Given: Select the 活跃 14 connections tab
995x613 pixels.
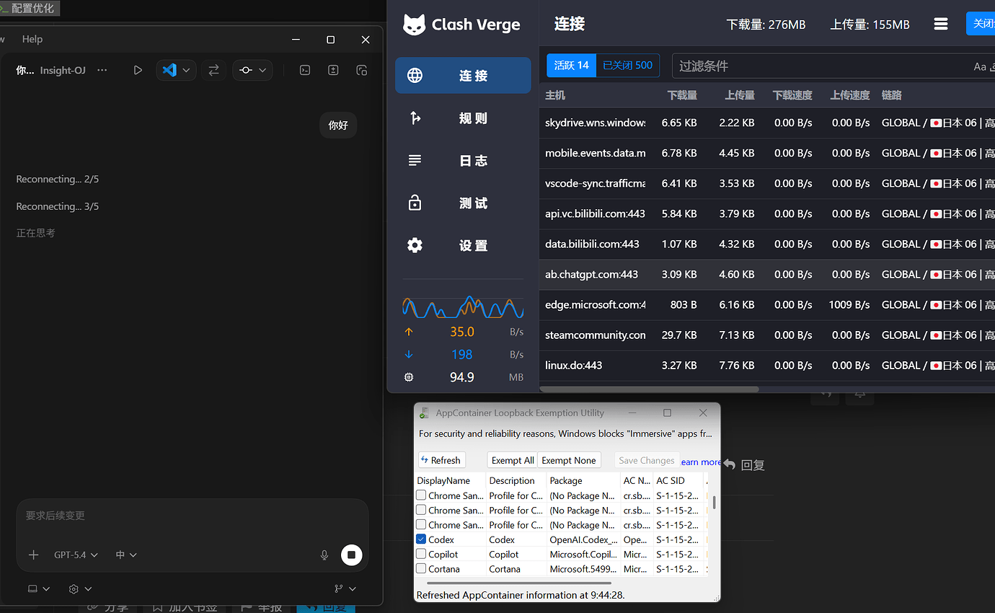Looking at the screenshot, I should tap(572, 65).
